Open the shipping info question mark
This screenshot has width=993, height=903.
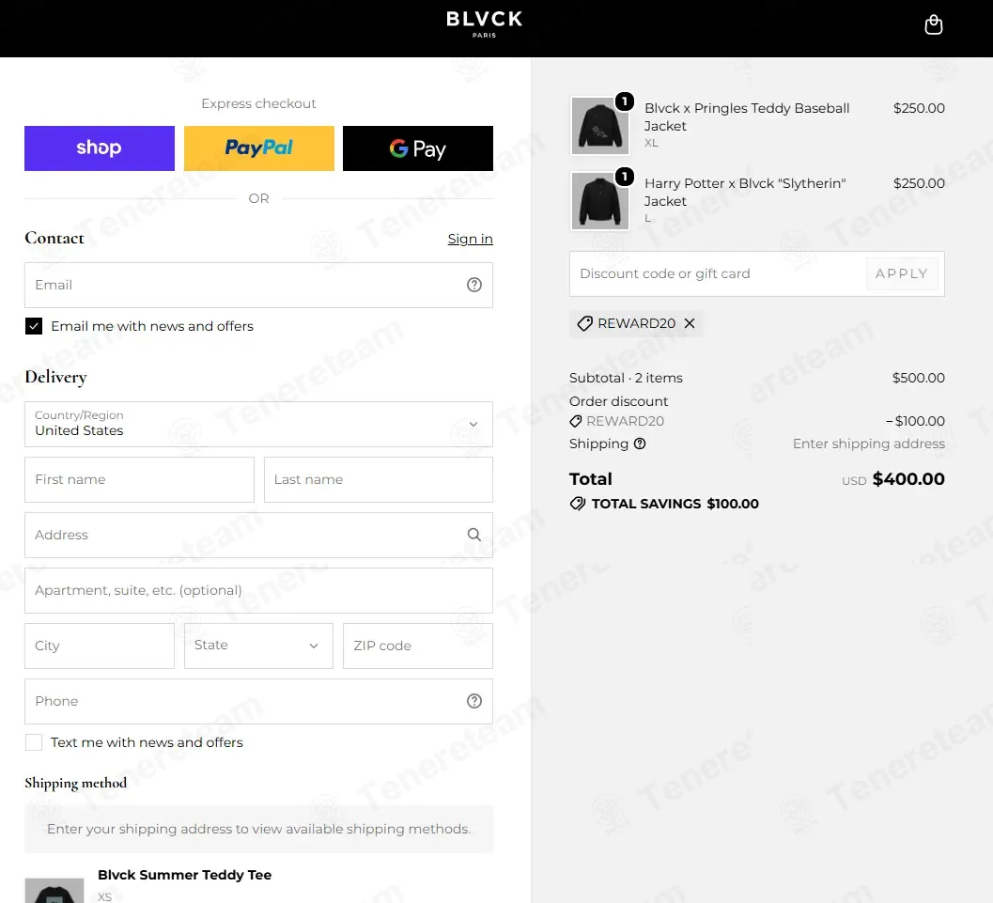(640, 444)
